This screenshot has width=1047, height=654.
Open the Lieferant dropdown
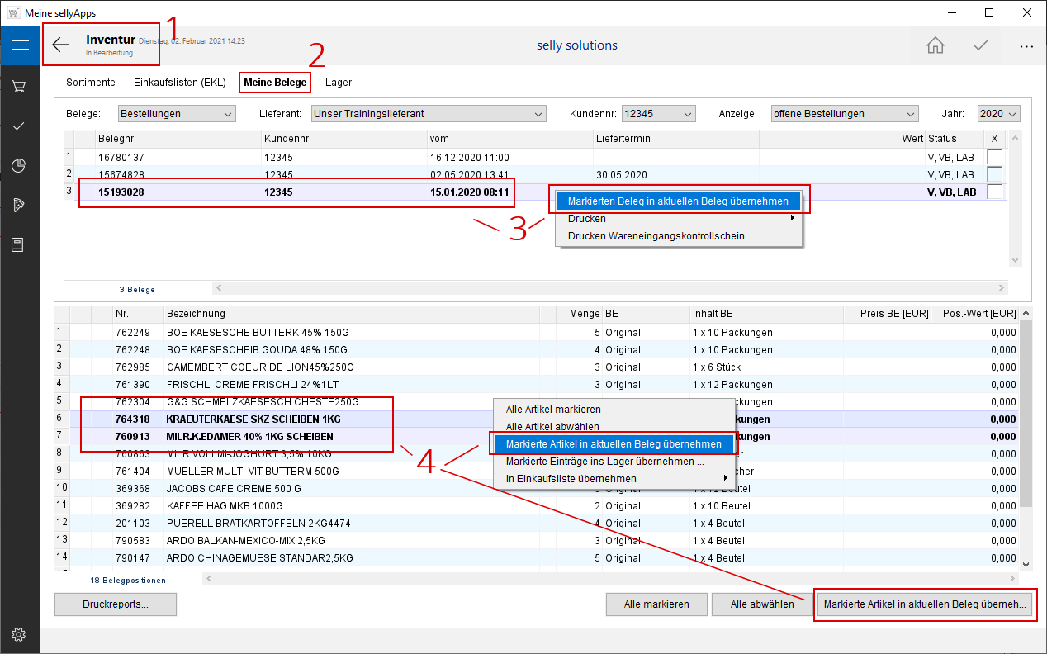tap(429, 114)
